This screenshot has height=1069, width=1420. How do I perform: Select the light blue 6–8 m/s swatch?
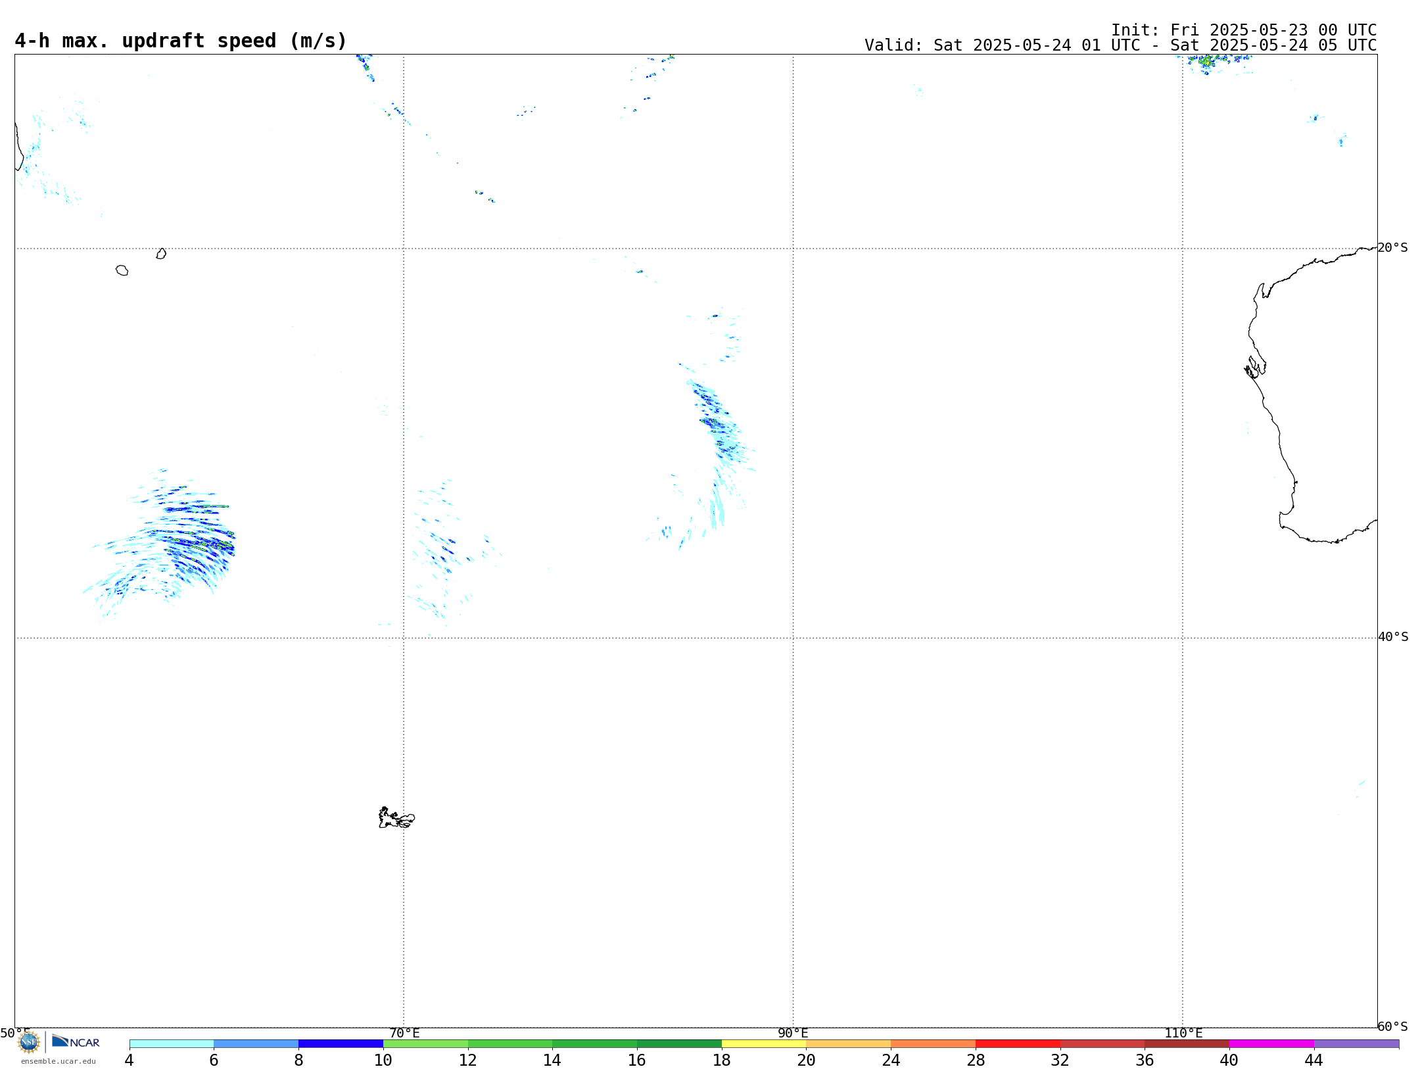pos(256,1043)
